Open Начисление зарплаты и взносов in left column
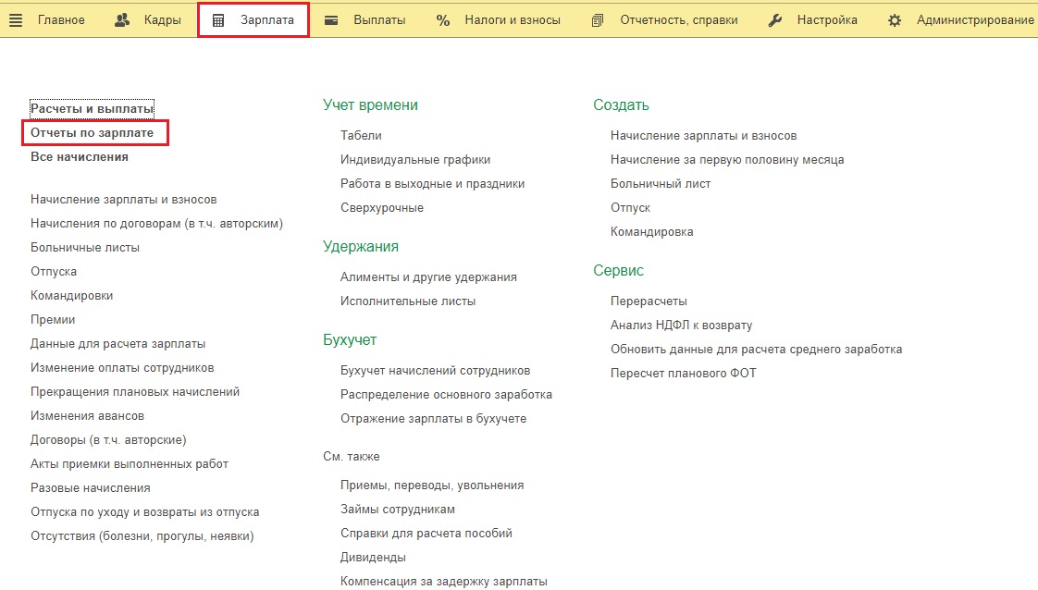The image size is (1038, 590). pos(124,199)
